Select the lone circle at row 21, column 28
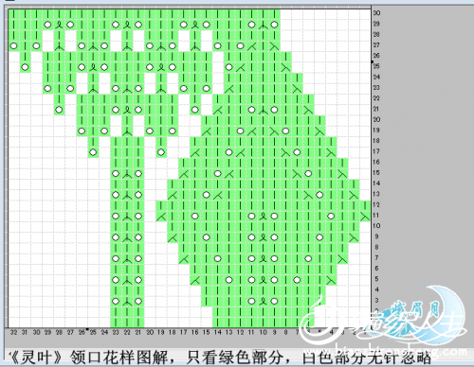This screenshot has height=367, width=474. pyautogui.click(x=59, y=110)
